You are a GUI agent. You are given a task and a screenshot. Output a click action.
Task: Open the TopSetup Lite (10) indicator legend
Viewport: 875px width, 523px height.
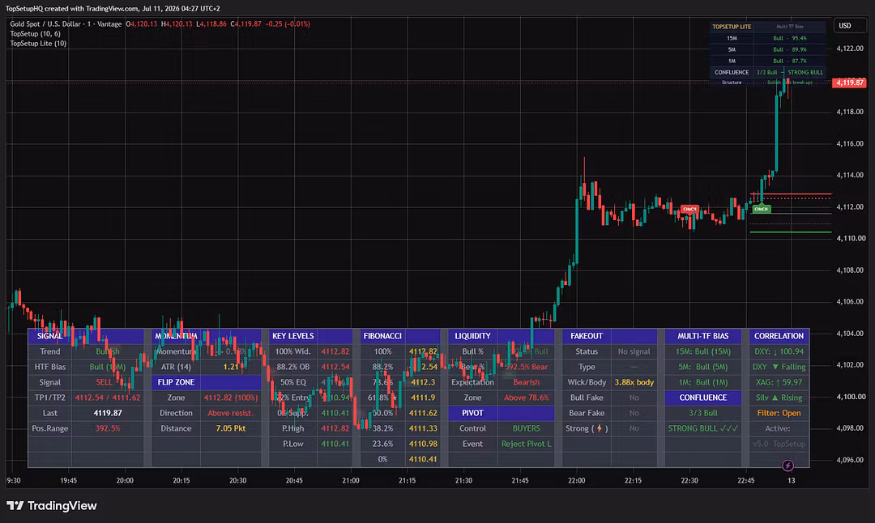[x=38, y=44]
